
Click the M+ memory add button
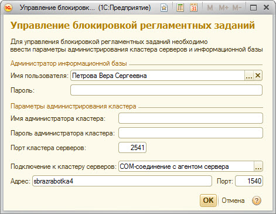pos(223,8)
